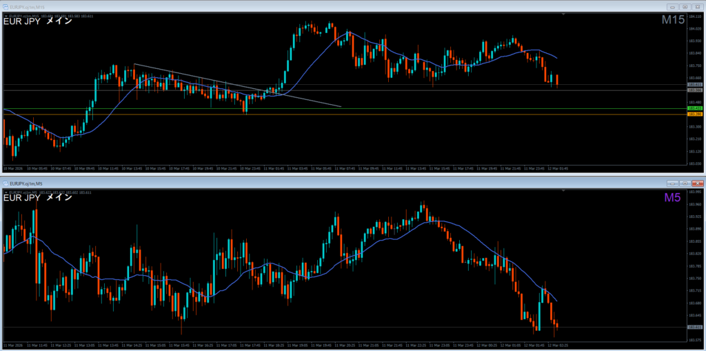Click the purple M5 timeframe label
Image resolution: width=706 pixels, height=351 pixels.
(673, 197)
